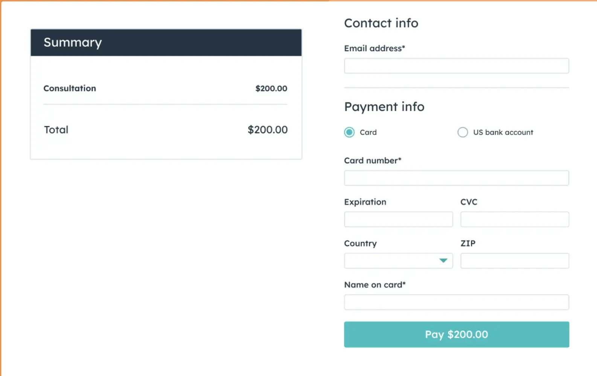Click the Name on card label

click(375, 285)
